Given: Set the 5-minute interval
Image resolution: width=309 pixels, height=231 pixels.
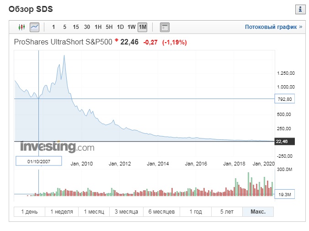Looking at the screenshot, I should coord(64,27).
